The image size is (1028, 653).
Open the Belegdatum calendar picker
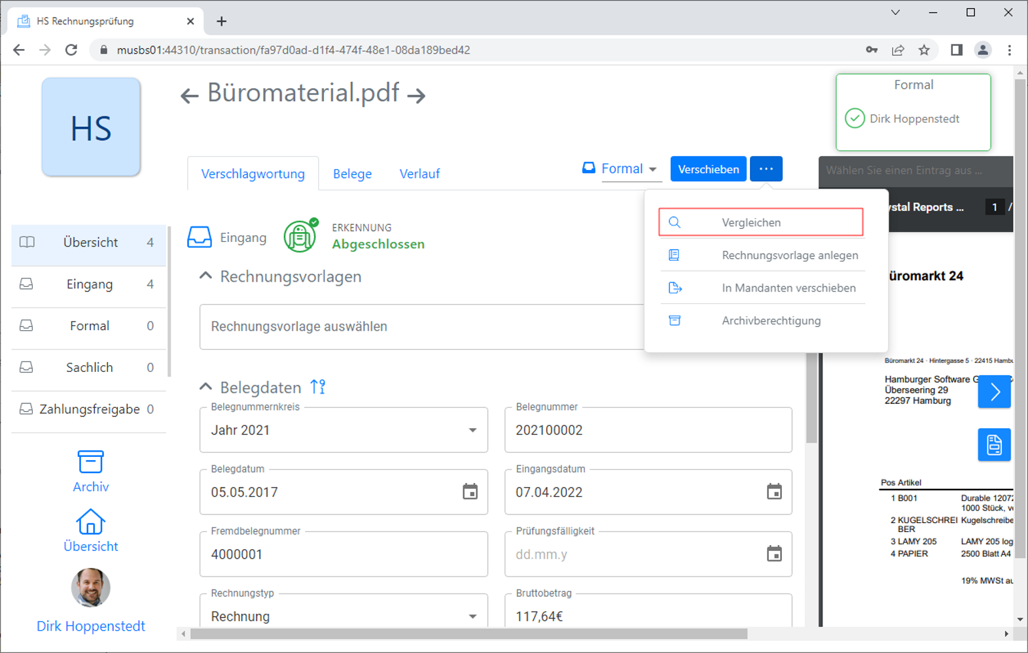click(470, 492)
